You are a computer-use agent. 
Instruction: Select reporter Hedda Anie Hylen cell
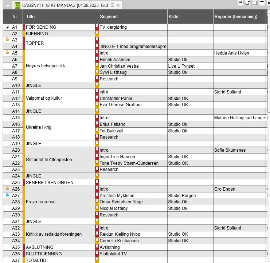tap(239, 53)
